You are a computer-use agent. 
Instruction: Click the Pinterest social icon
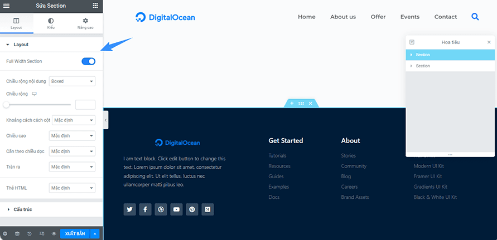[x=192, y=209]
